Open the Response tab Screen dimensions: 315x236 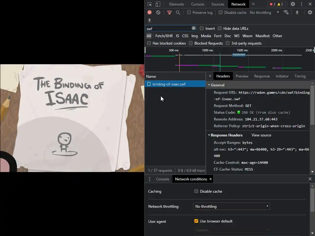coord(262,76)
